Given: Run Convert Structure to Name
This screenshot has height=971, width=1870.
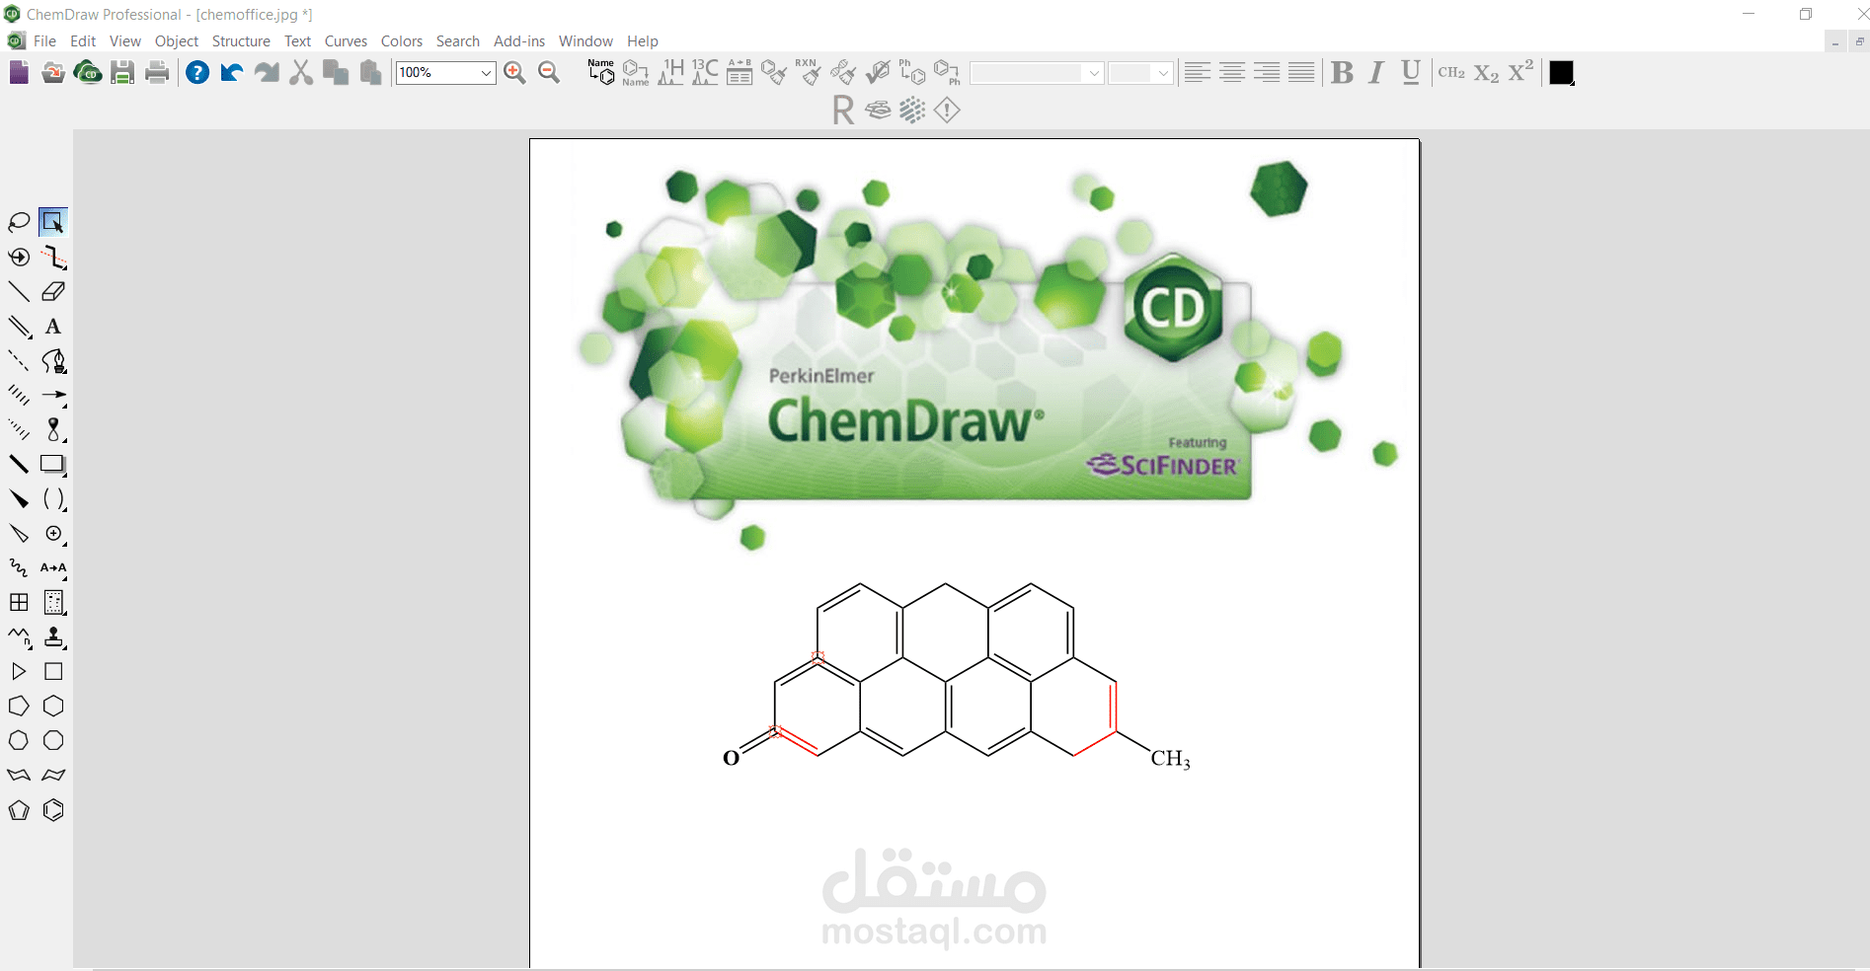Looking at the screenshot, I should tap(635, 72).
